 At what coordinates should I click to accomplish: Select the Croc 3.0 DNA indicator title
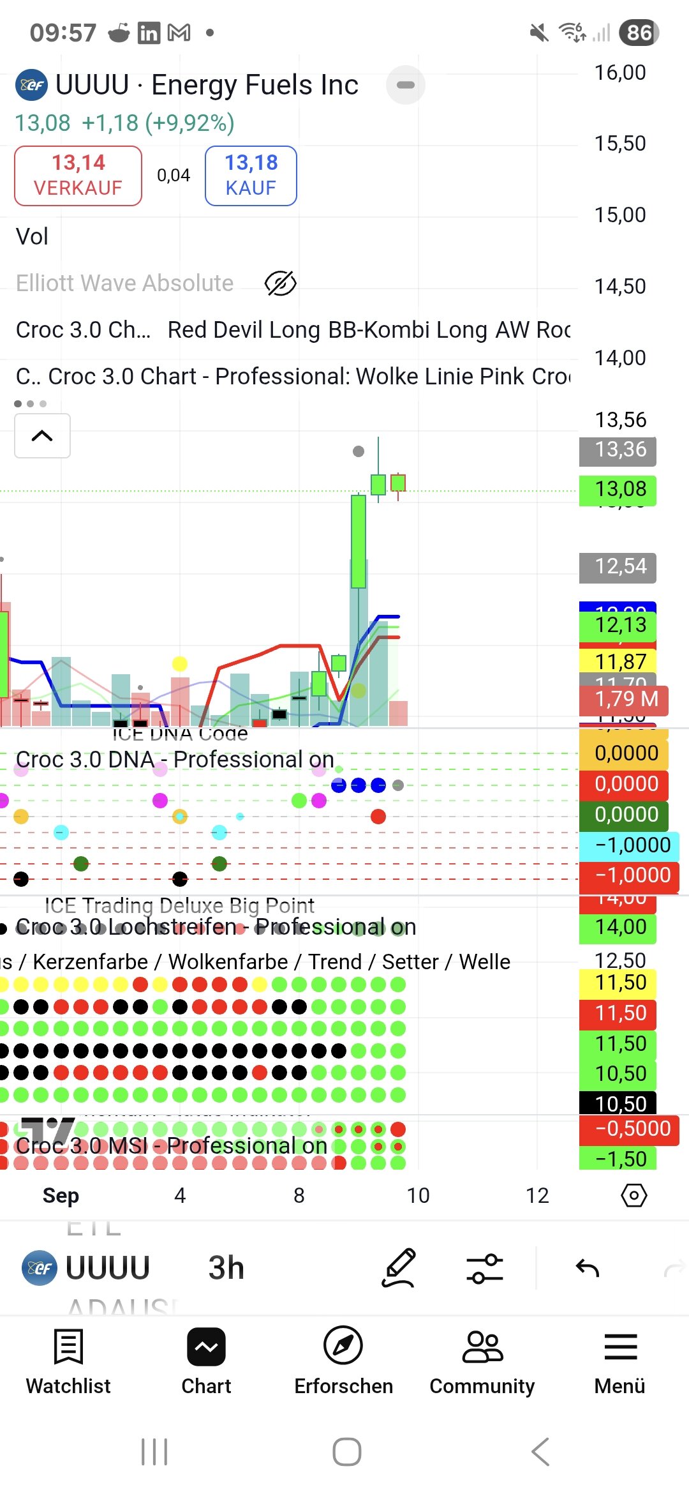coord(175,760)
